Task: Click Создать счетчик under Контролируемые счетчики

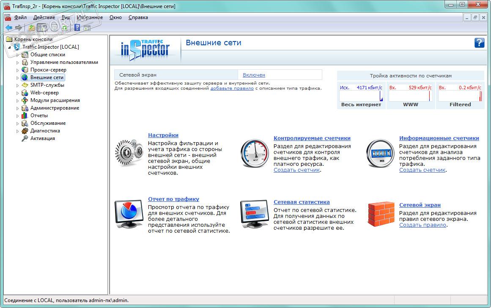Action: point(296,170)
